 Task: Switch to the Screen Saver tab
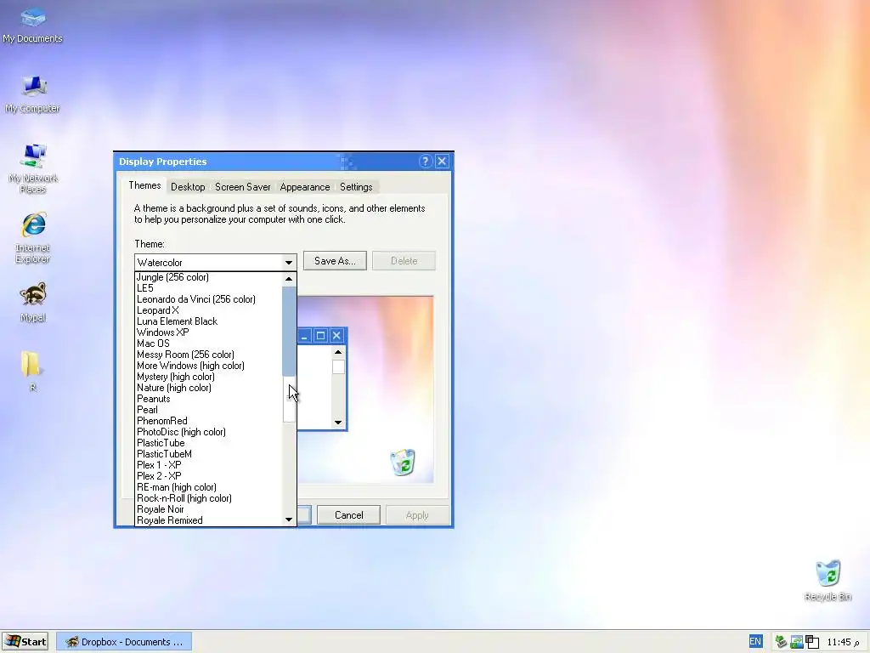point(242,187)
